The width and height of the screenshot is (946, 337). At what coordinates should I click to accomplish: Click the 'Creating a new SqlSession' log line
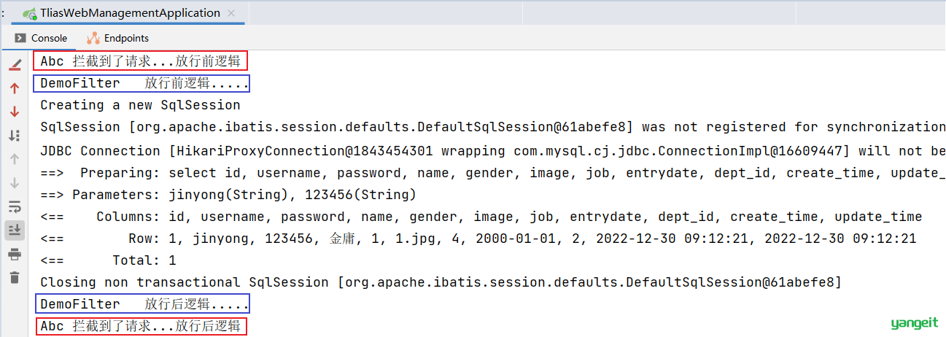(x=140, y=105)
